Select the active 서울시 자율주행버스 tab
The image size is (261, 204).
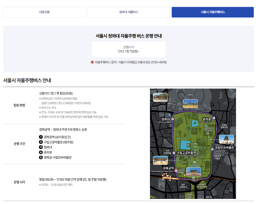212,12
